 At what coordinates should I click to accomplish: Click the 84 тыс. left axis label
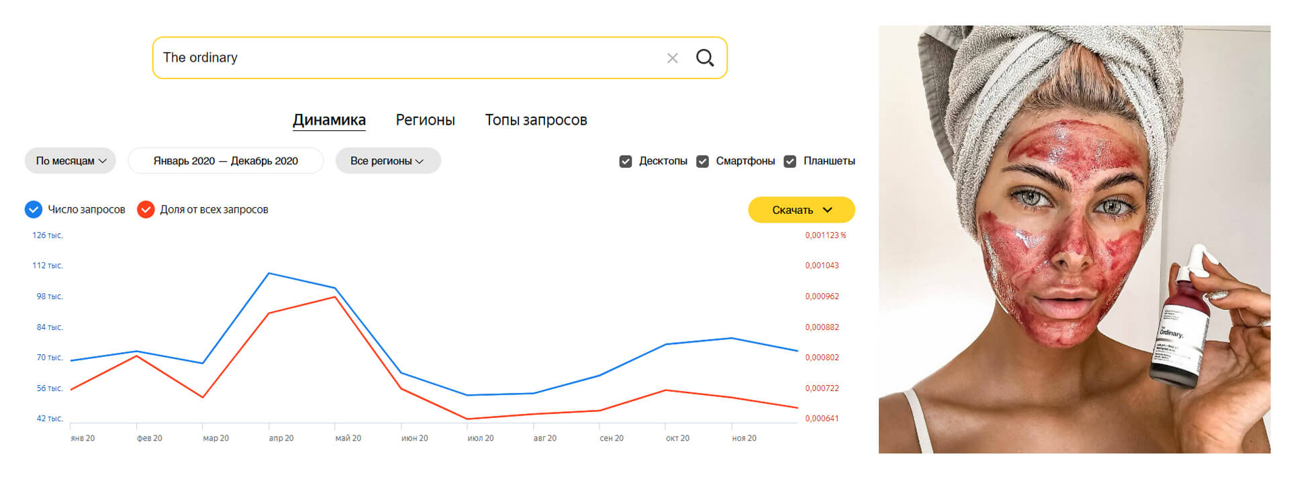50,327
